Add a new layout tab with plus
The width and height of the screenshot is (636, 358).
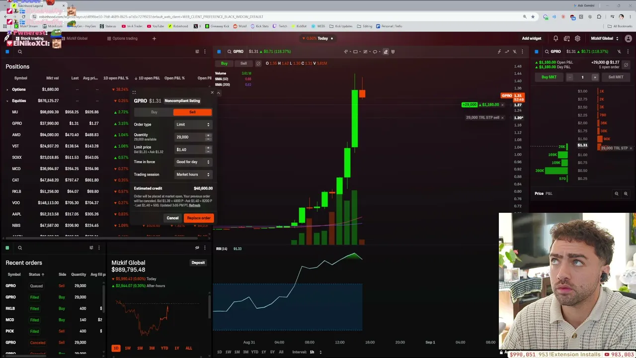(154, 38)
